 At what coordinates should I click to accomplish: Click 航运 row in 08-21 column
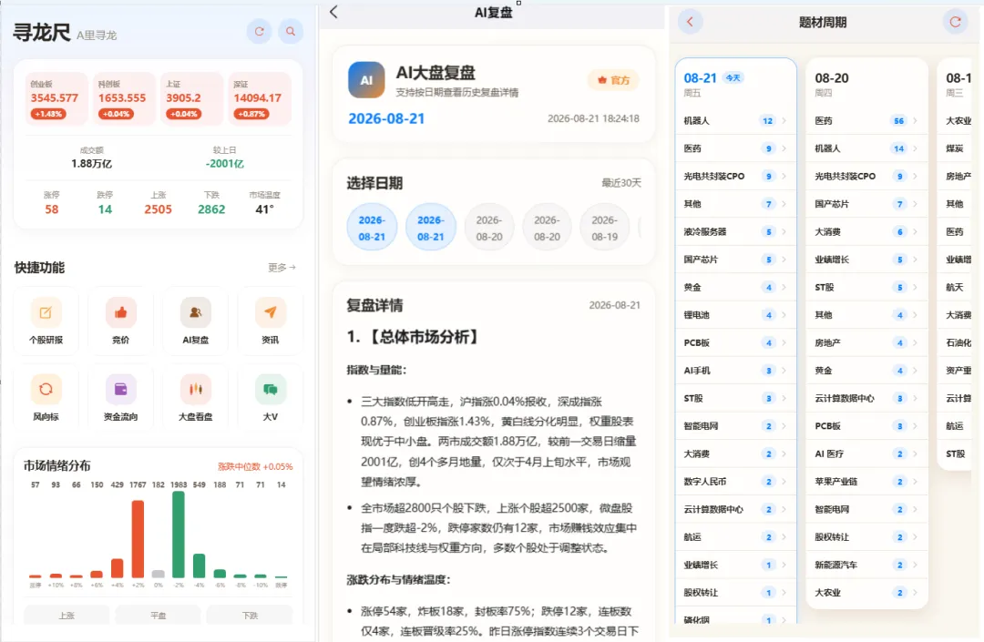click(x=735, y=537)
